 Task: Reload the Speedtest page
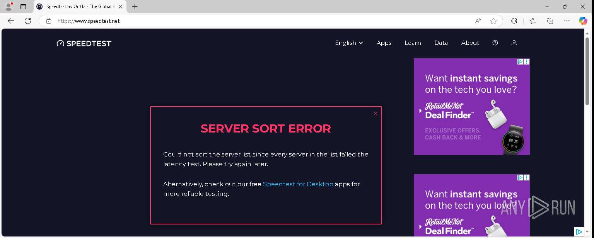click(x=28, y=21)
